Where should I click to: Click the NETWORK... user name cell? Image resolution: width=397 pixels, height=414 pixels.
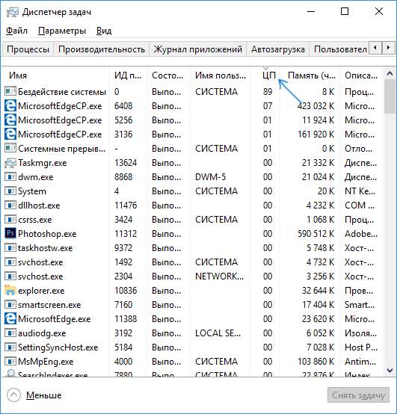pyautogui.click(x=219, y=276)
